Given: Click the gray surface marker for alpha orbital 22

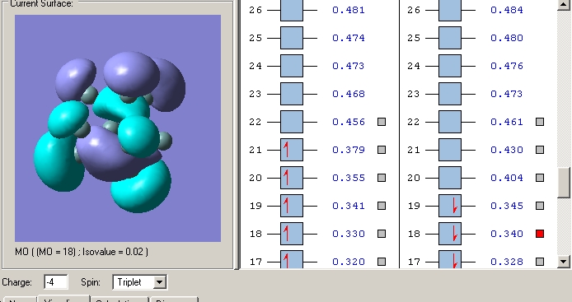Looking at the screenshot, I should (382, 122).
